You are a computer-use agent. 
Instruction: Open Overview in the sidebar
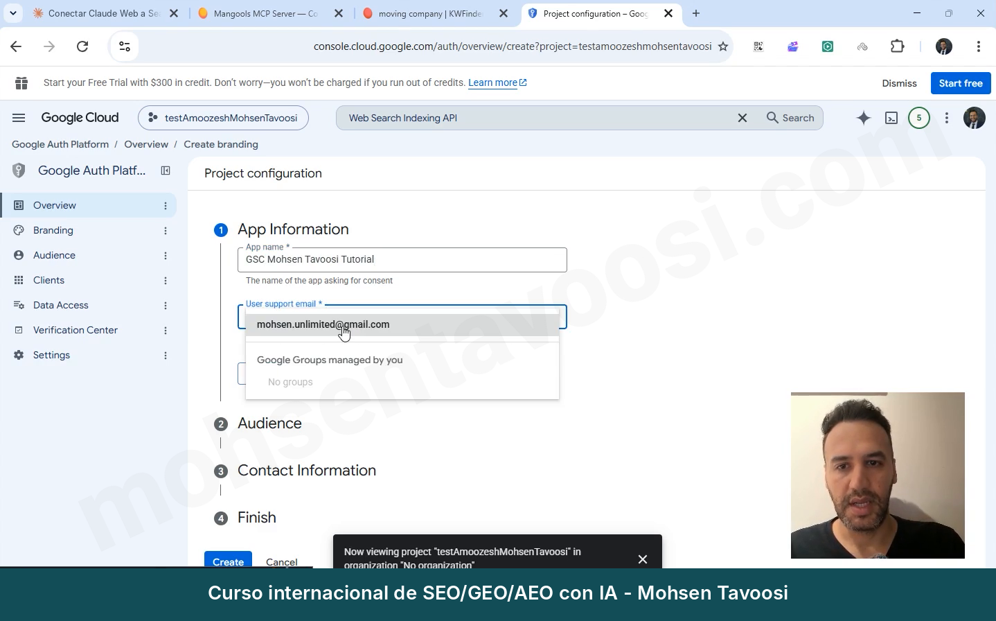point(55,205)
